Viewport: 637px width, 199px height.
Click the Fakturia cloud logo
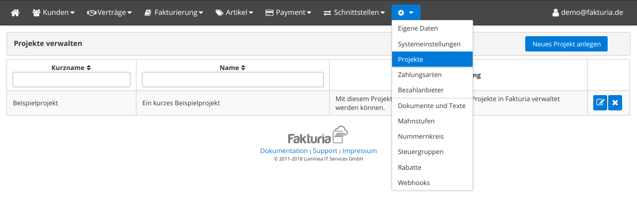[318, 135]
